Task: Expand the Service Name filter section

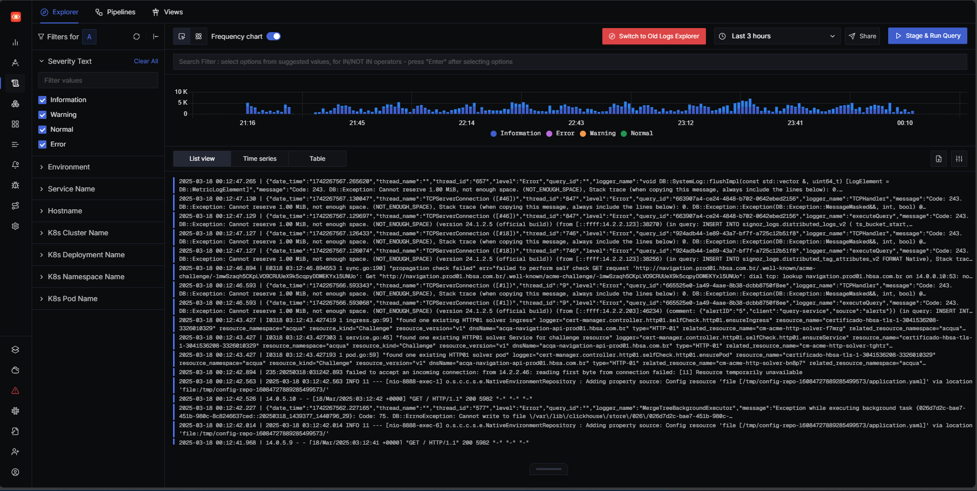Action: click(x=71, y=189)
